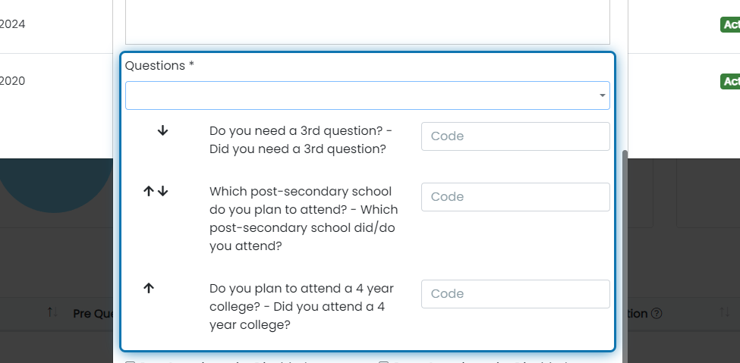Sort by the Pre Que column arrows
Screen dimensions: 740x363
(52, 312)
